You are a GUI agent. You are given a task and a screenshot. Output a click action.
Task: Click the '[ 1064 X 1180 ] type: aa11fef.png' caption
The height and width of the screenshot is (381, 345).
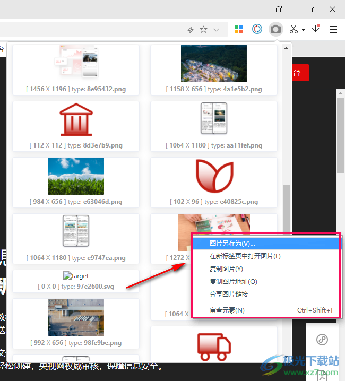tap(214, 145)
